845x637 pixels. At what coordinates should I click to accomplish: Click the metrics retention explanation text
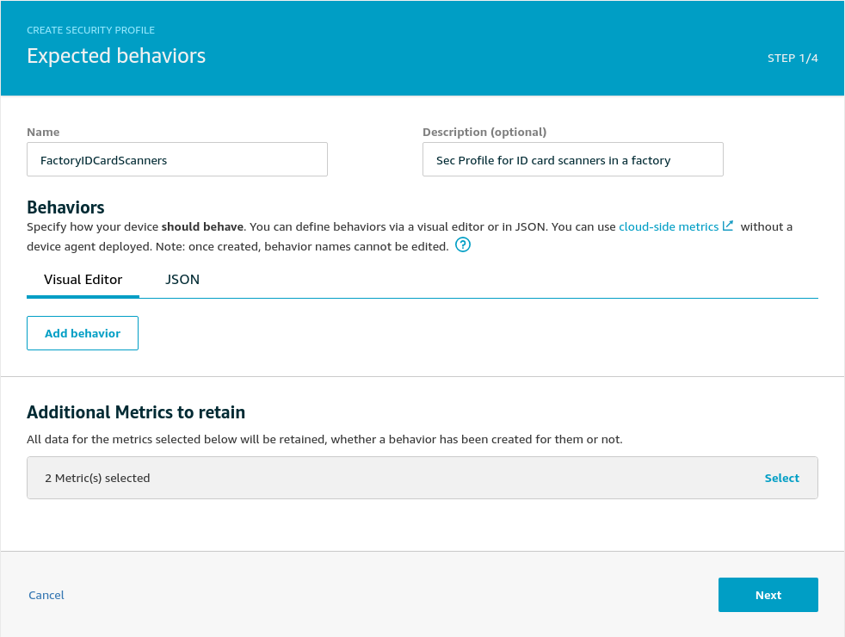(x=324, y=439)
